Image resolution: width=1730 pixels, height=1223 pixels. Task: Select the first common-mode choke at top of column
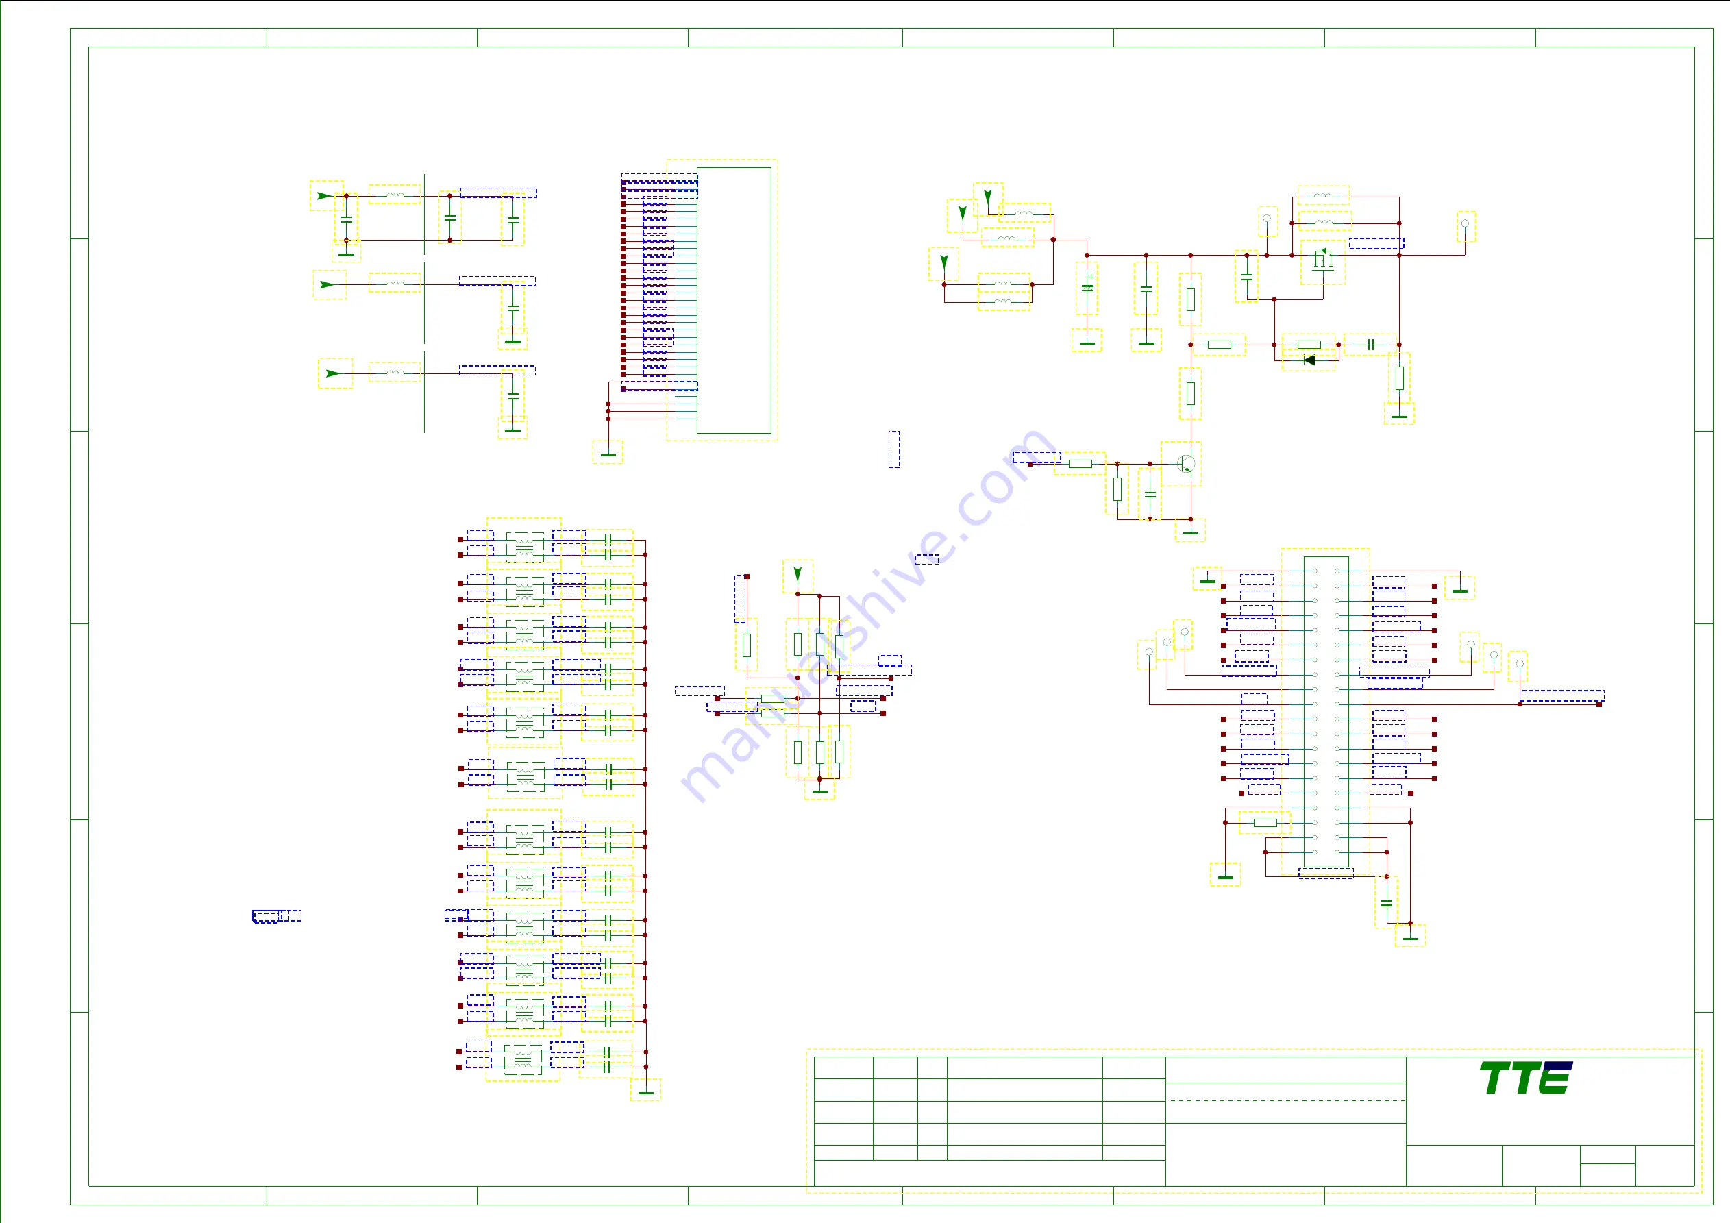[524, 545]
